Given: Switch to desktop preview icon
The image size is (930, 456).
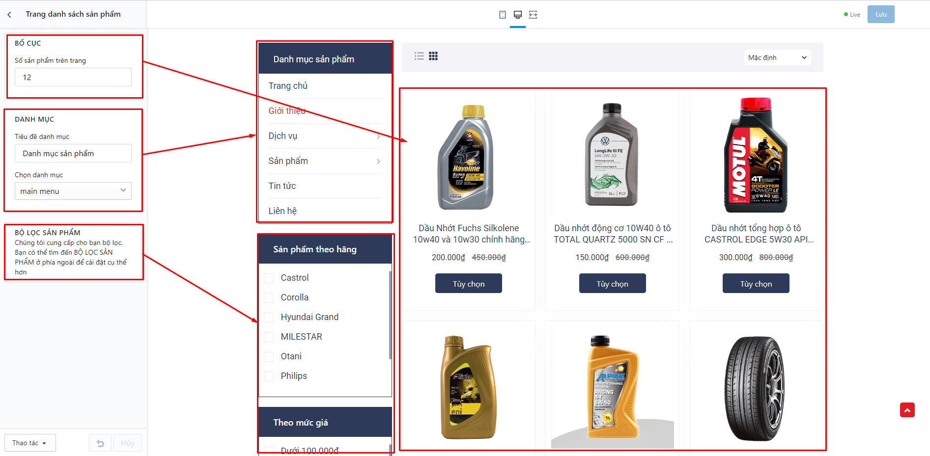Looking at the screenshot, I should pyautogui.click(x=518, y=15).
